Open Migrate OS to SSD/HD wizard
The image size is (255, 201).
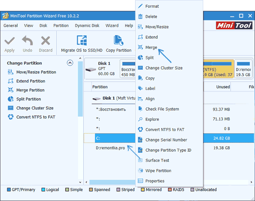click(82, 44)
